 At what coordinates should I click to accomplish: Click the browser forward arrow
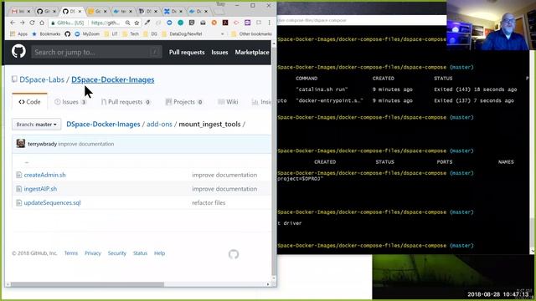pos(23,23)
